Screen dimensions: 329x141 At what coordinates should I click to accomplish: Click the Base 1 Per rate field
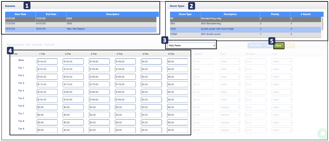tap(47, 61)
